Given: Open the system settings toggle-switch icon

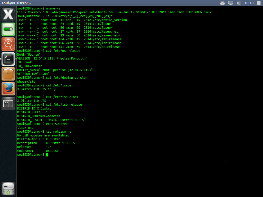Looking at the screenshot, I should click(8, 29).
